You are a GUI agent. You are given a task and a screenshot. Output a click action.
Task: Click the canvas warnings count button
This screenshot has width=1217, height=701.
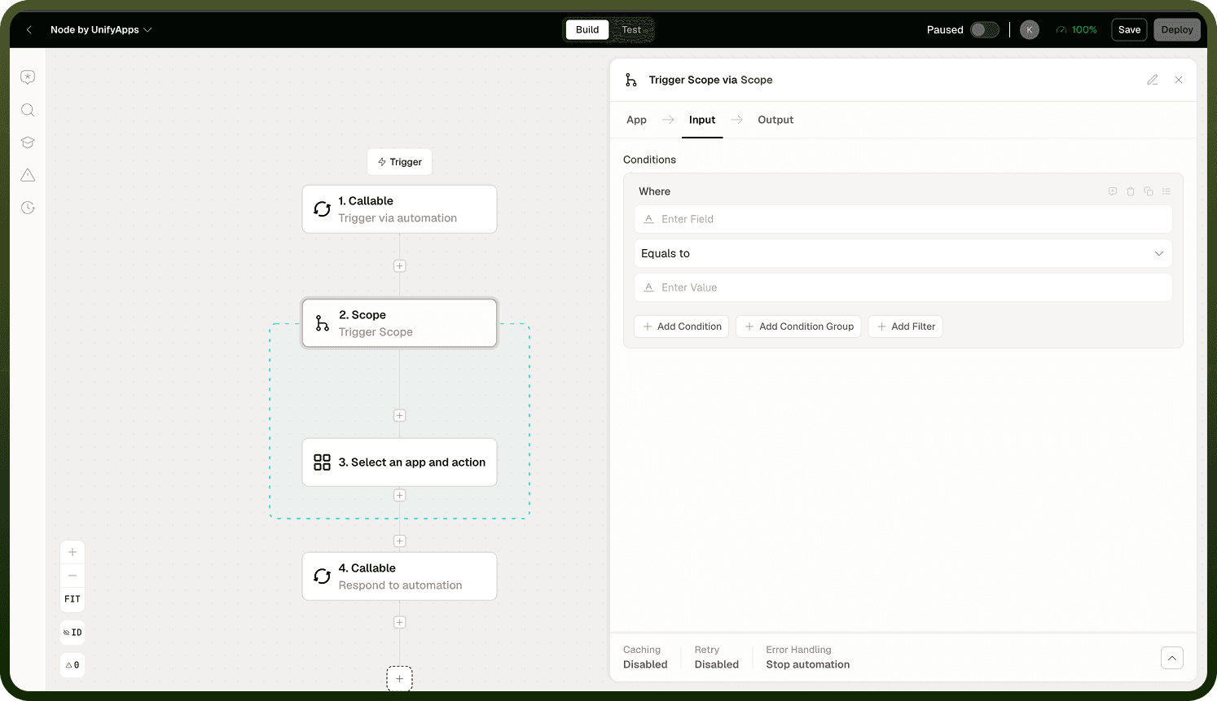pos(72,665)
